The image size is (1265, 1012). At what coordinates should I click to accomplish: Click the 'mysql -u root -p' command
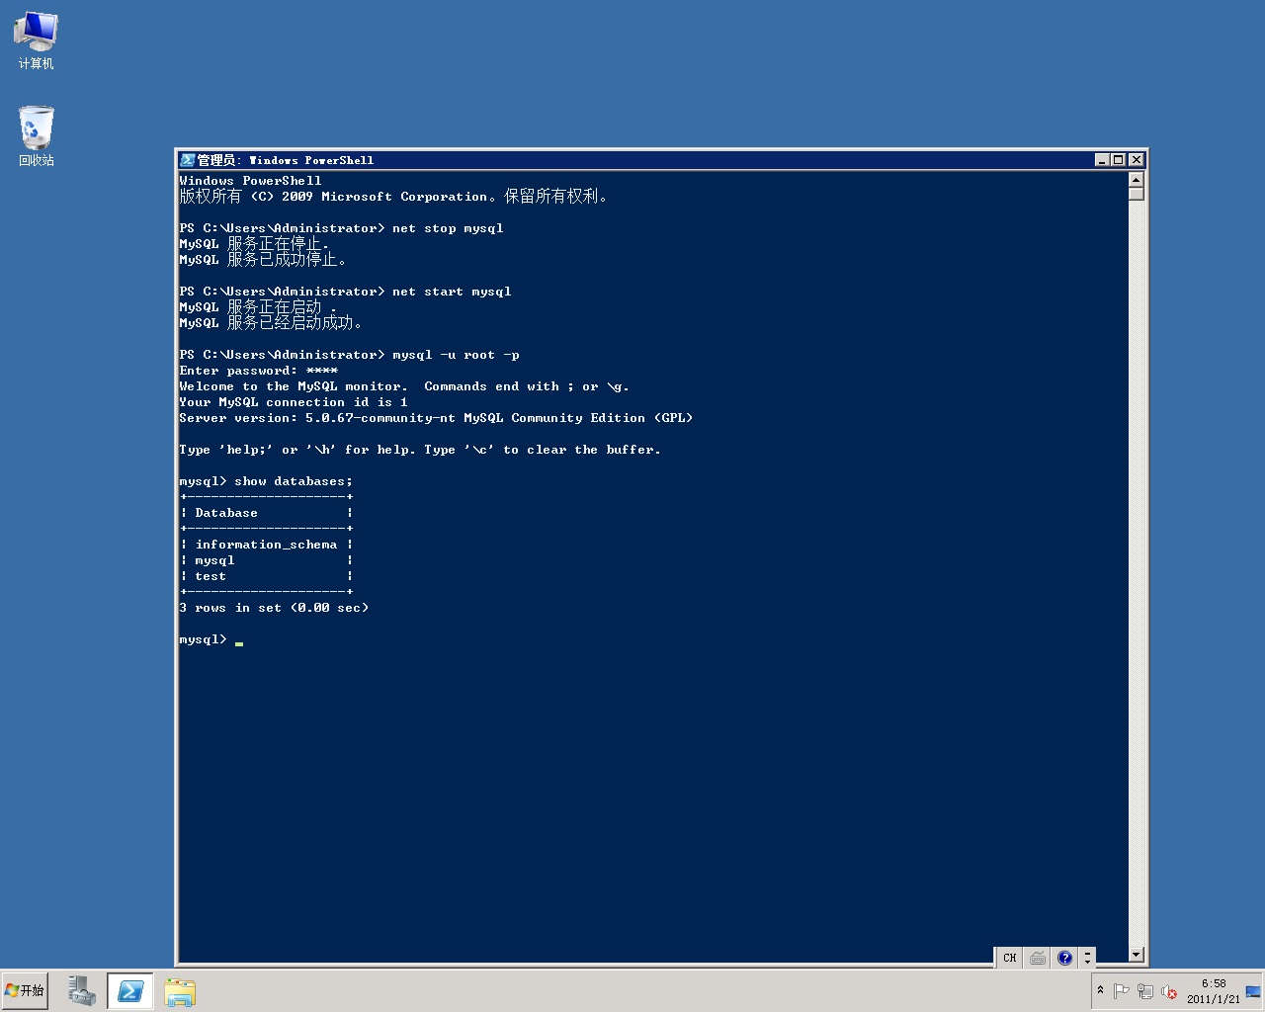456,355
